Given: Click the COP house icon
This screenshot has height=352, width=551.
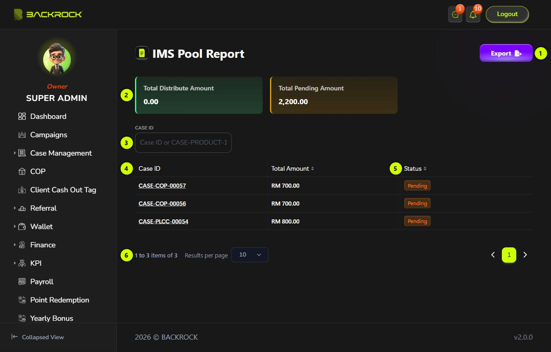Looking at the screenshot, I should (x=22, y=172).
